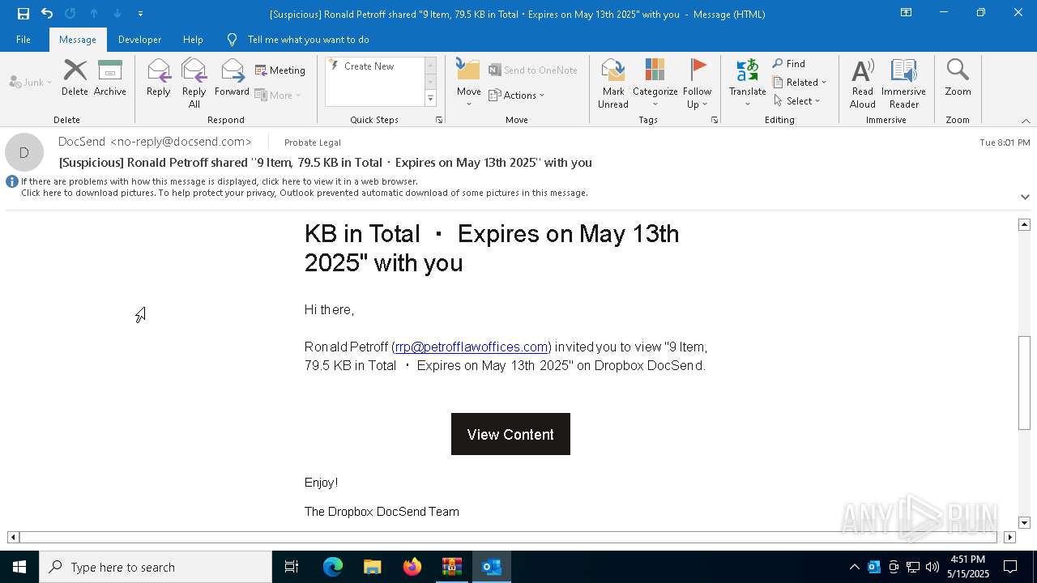
Task: Click the rrp@petrofflawoffices.com link
Action: [x=472, y=347]
